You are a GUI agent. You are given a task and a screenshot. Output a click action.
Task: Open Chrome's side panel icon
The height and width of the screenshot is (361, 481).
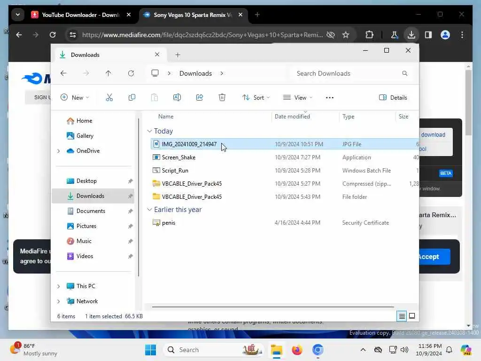tap(428, 35)
